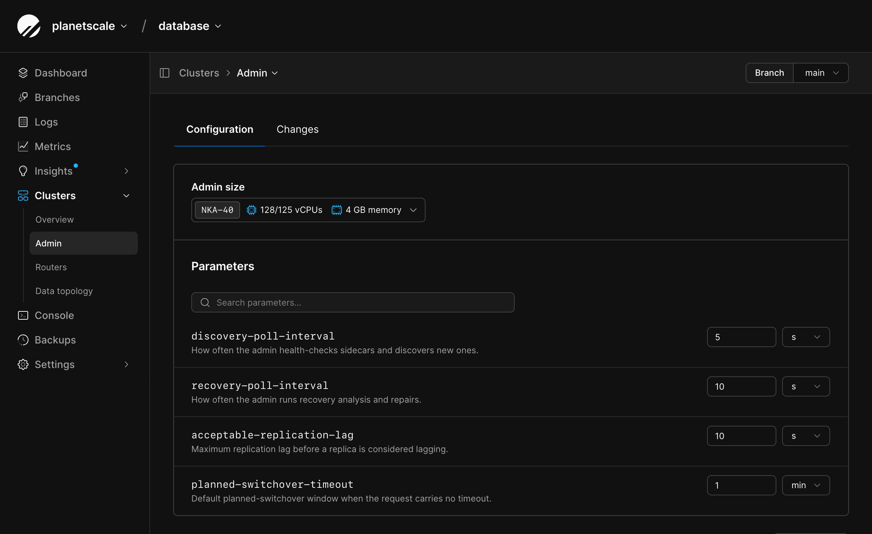Click the 'discovery-poll-interval' parameter name
The height and width of the screenshot is (534, 872).
tap(263, 336)
